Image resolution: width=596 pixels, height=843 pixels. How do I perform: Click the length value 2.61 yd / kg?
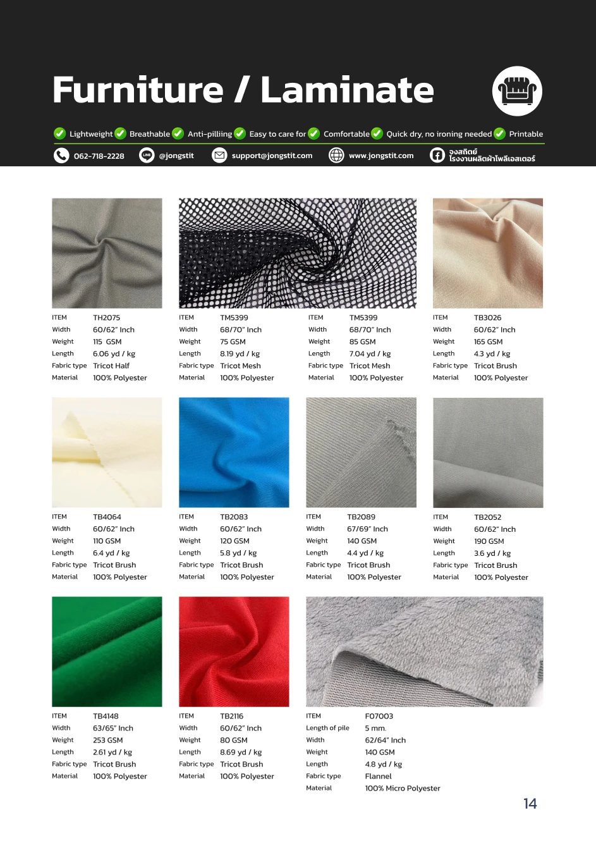point(113,752)
